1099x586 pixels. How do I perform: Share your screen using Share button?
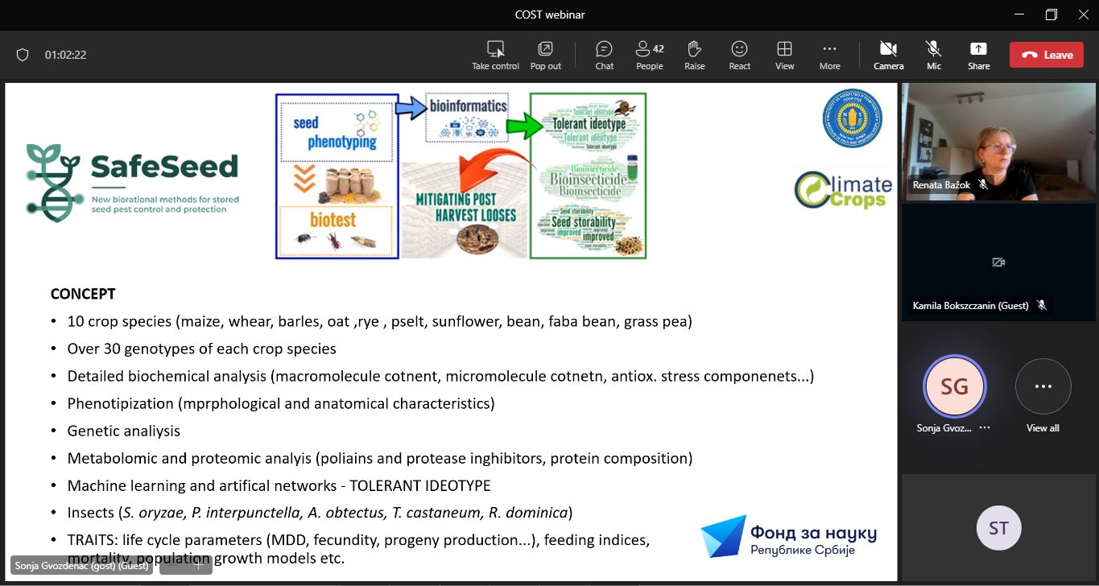click(x=978, y=55)
